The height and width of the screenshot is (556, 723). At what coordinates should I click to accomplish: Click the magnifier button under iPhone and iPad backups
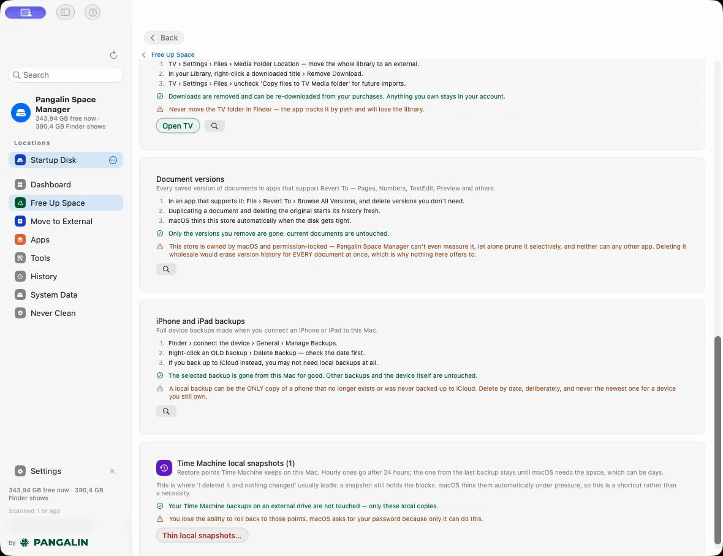click(x=166, y=411)
